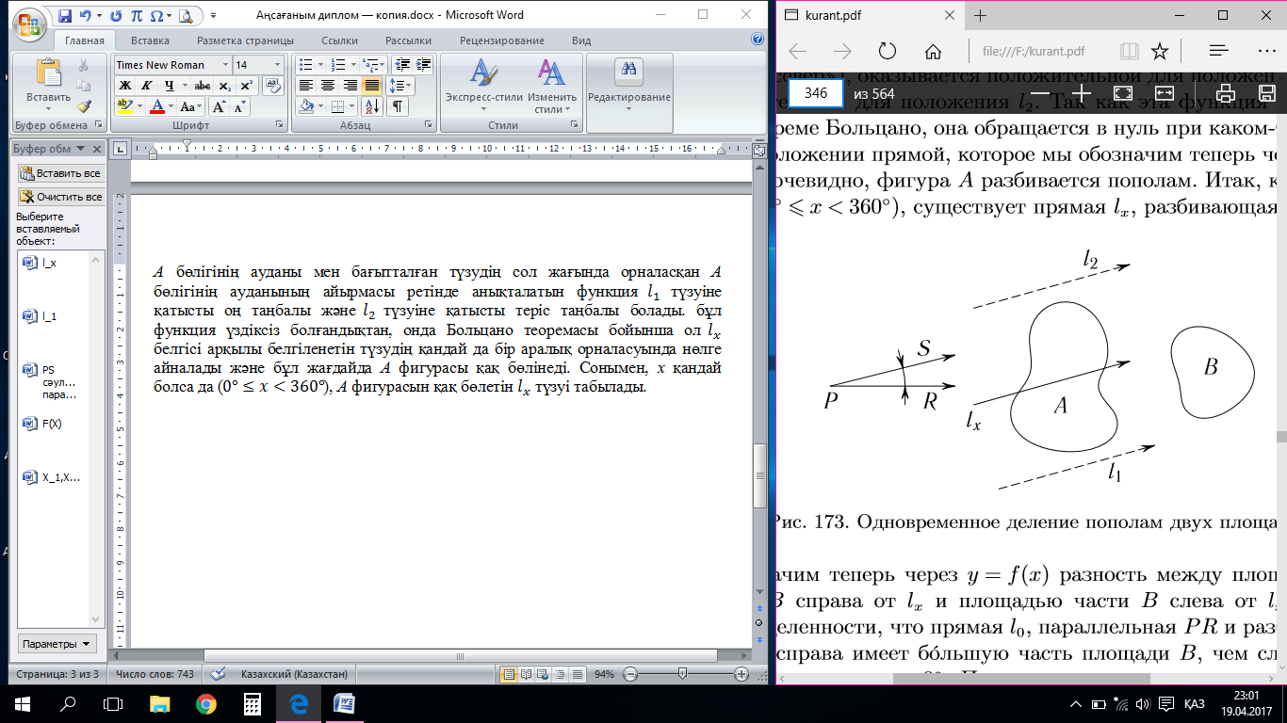This screenshot has width=1287, height=723.
Task: Sort text with the A-Z sort icon
Action: coord(372,106)
